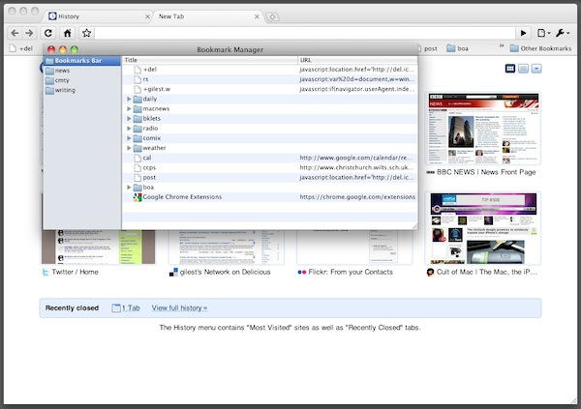The height and width of the screenshot is (409, 581).
Task: Expand the macnews folder
Action: coord(129,109)
